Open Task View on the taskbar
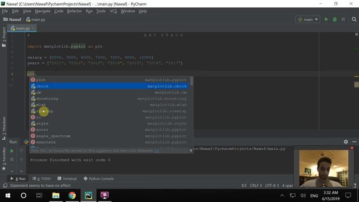 [x=39, y=196]
